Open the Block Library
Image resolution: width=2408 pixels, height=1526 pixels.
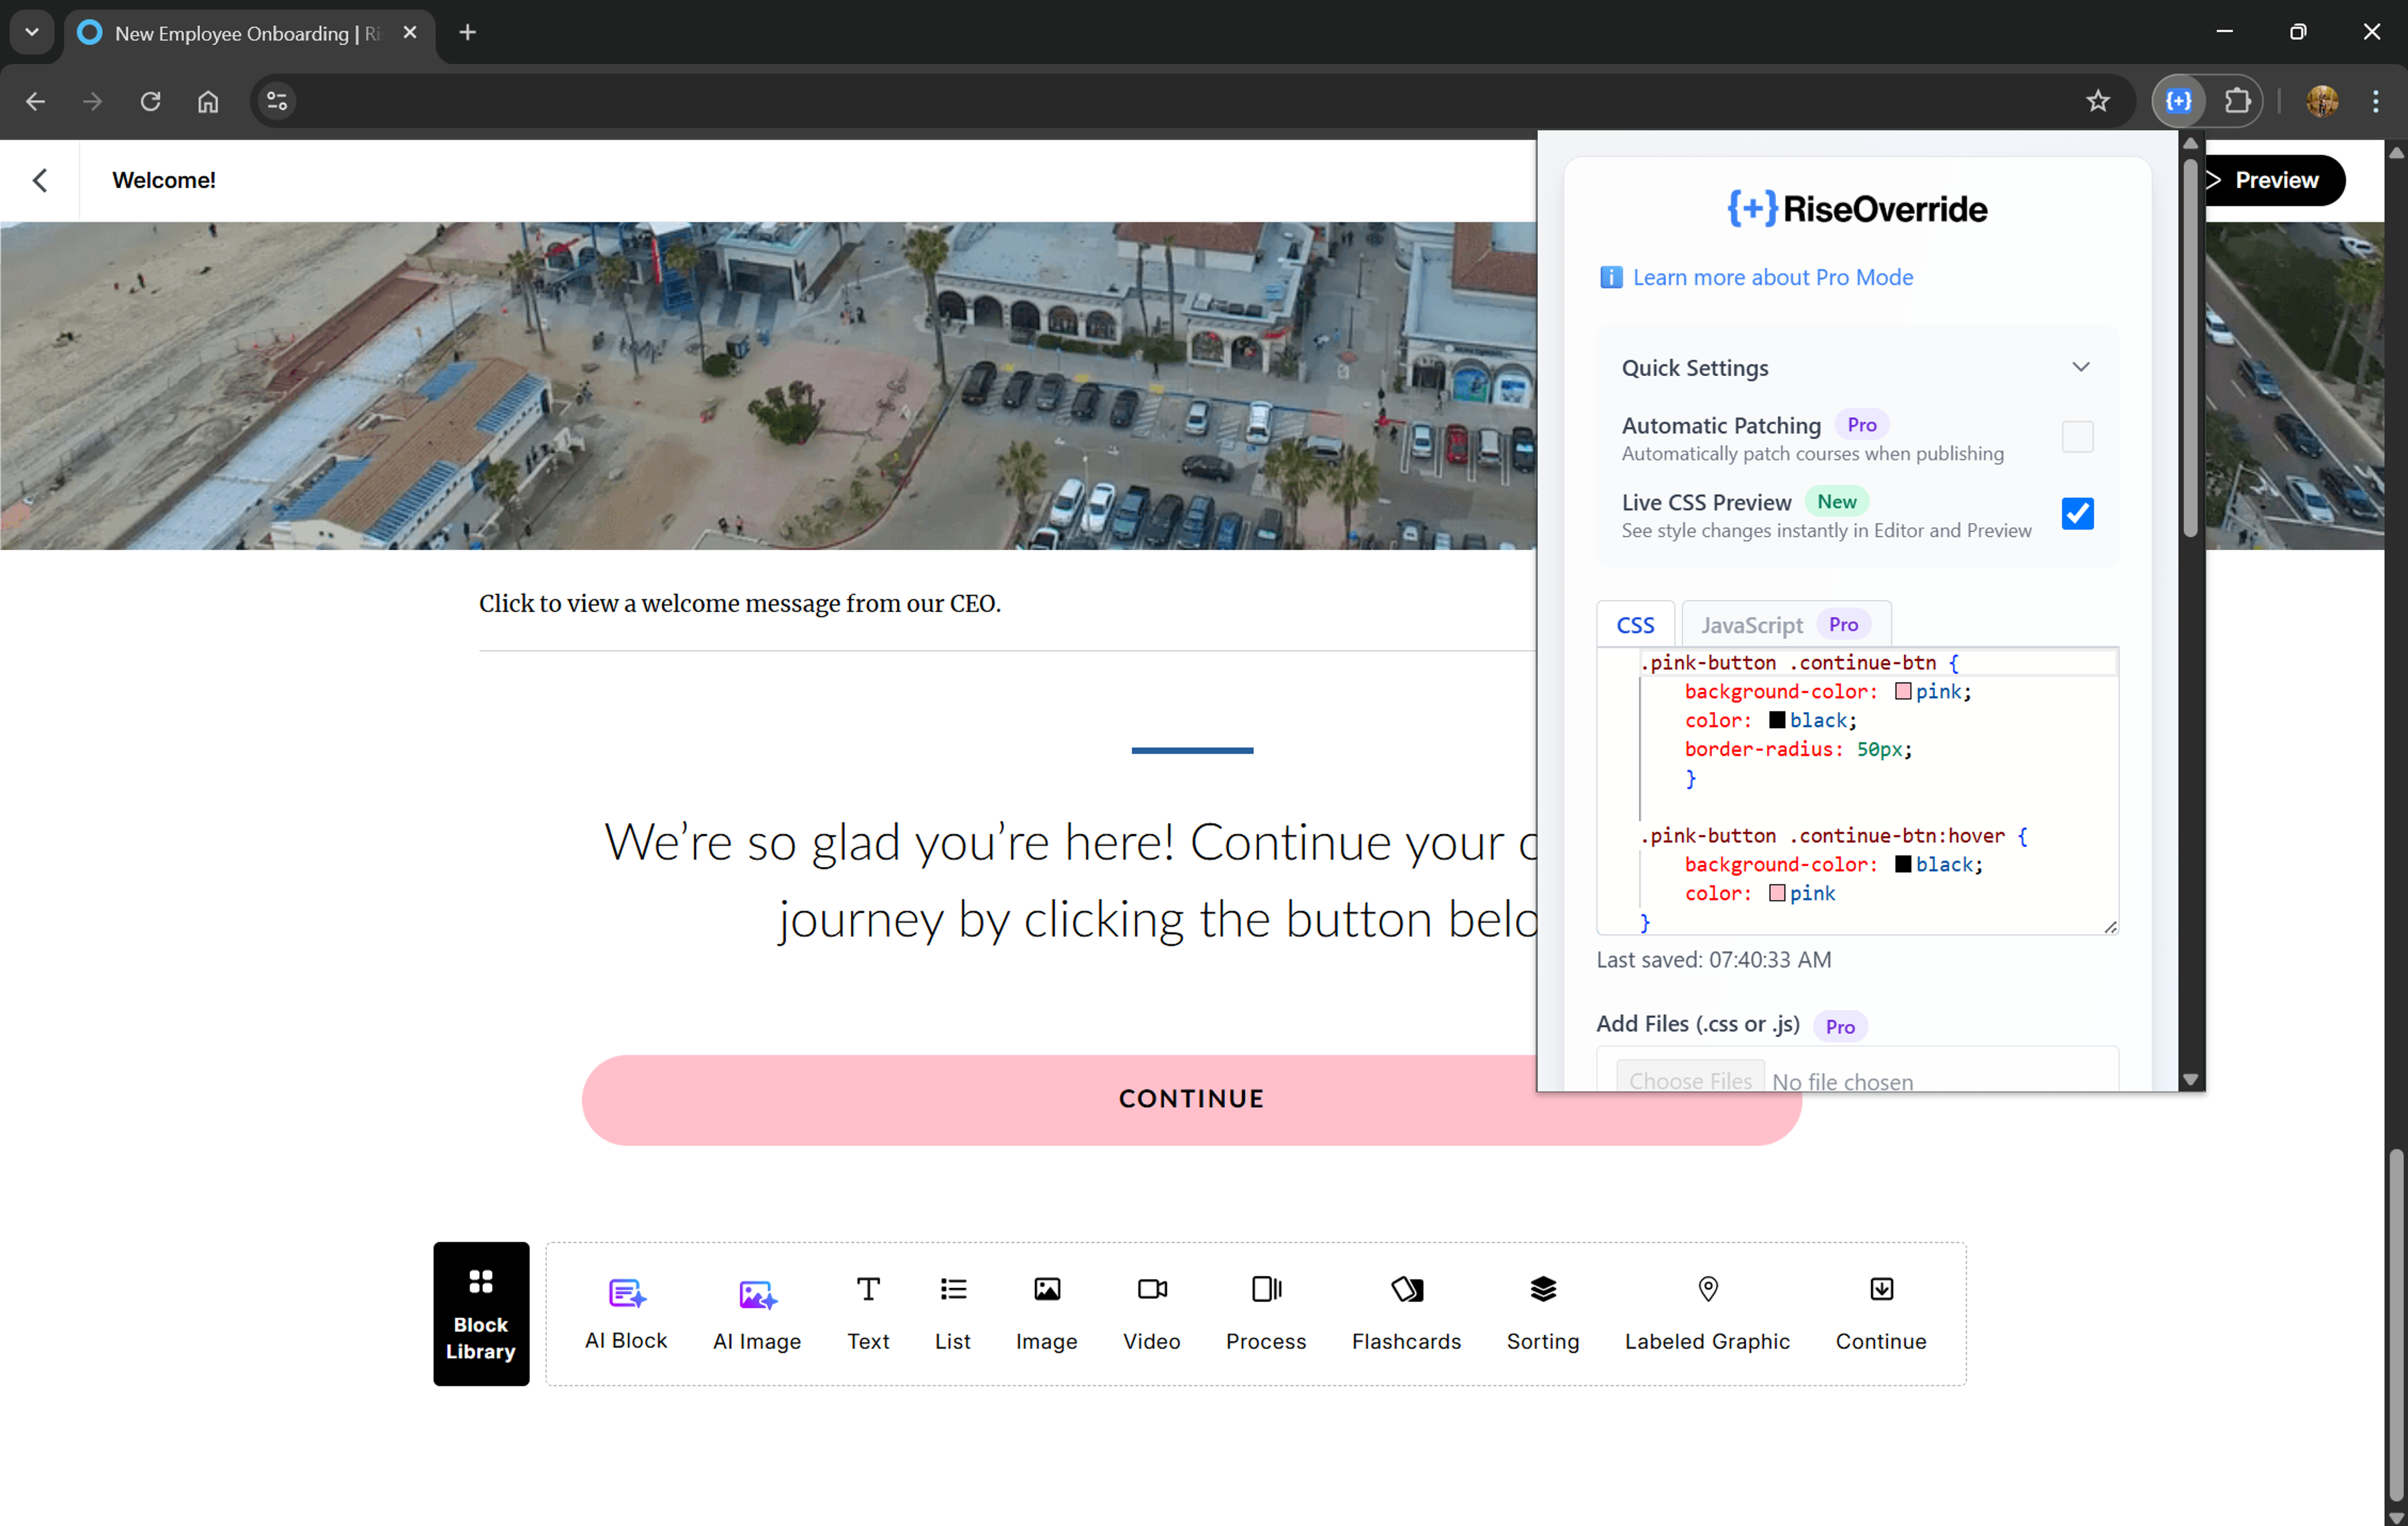tap(480, 1313)
